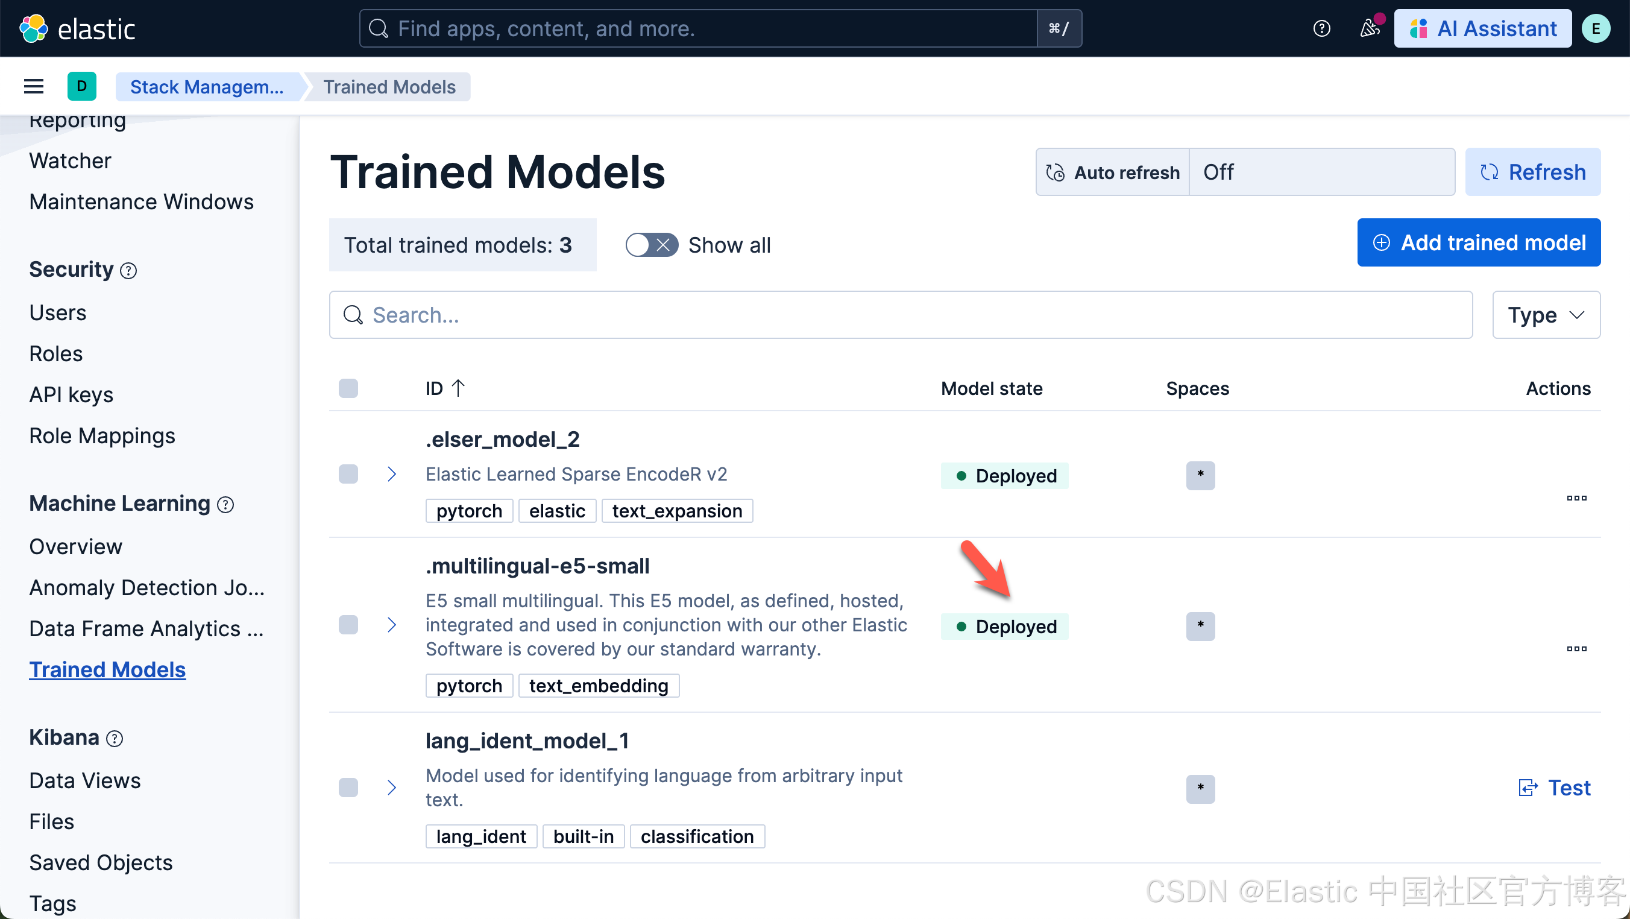Expand the .multilingual-e5-small row details
Viewport: 1630px width, 919px height.
(x=392, y=625)
